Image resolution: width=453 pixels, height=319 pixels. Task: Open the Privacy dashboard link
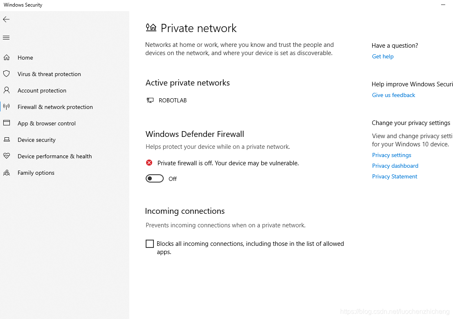point(395,166)
